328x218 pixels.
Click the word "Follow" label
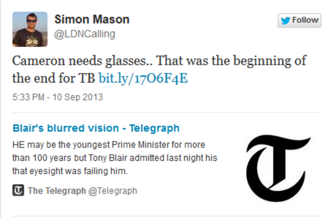click(x=305, y=20)
